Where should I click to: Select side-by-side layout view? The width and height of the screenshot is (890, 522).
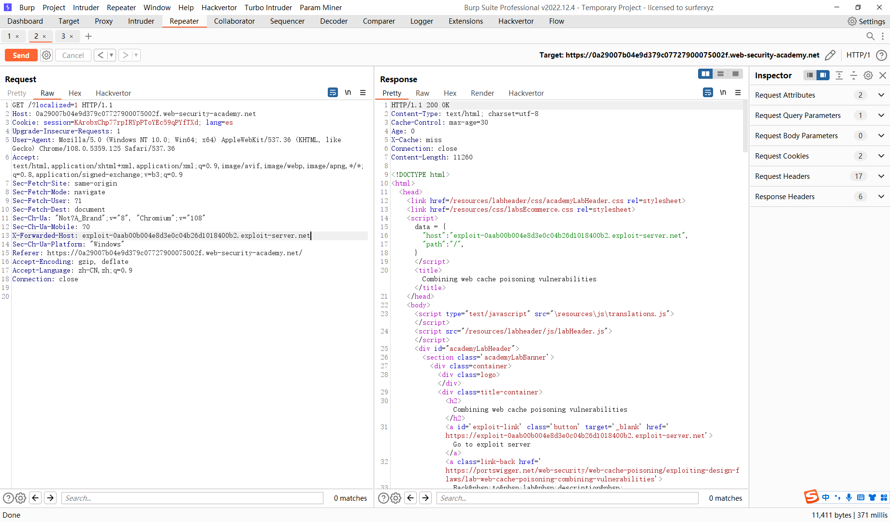click(706, 73)
